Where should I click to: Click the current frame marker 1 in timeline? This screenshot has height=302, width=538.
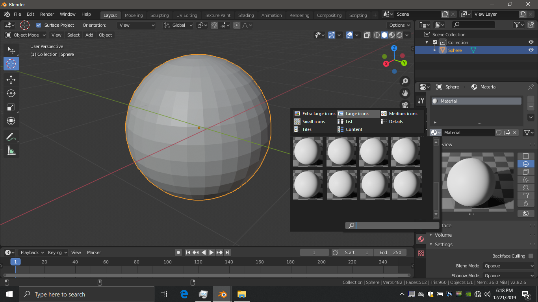point(15,262)
